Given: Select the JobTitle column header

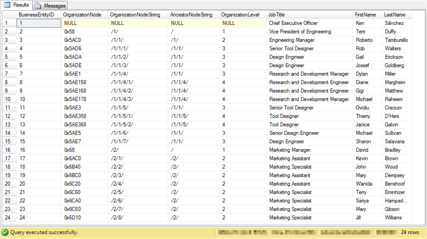Looking at the screenshot, I should coord(309,15).
